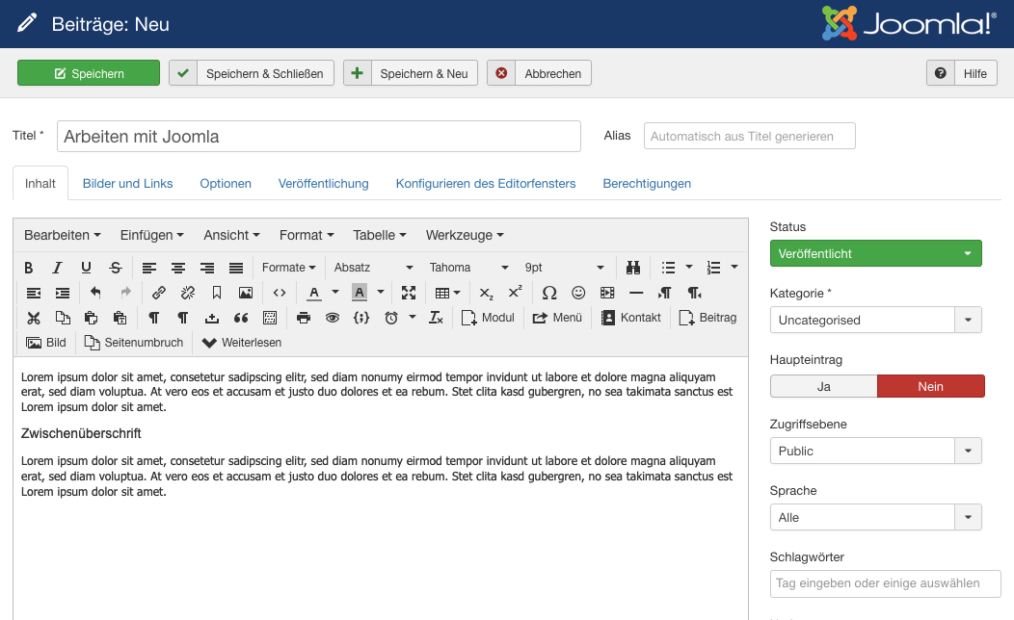The image size is (1014, 620).
Task: Click the print icon in toolbar
Action: coord(304,318)
